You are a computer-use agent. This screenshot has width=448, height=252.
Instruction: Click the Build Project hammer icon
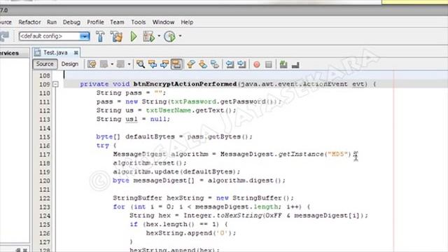100,36
